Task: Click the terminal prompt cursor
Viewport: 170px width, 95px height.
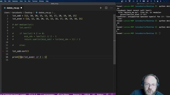Action: point(160,33)
